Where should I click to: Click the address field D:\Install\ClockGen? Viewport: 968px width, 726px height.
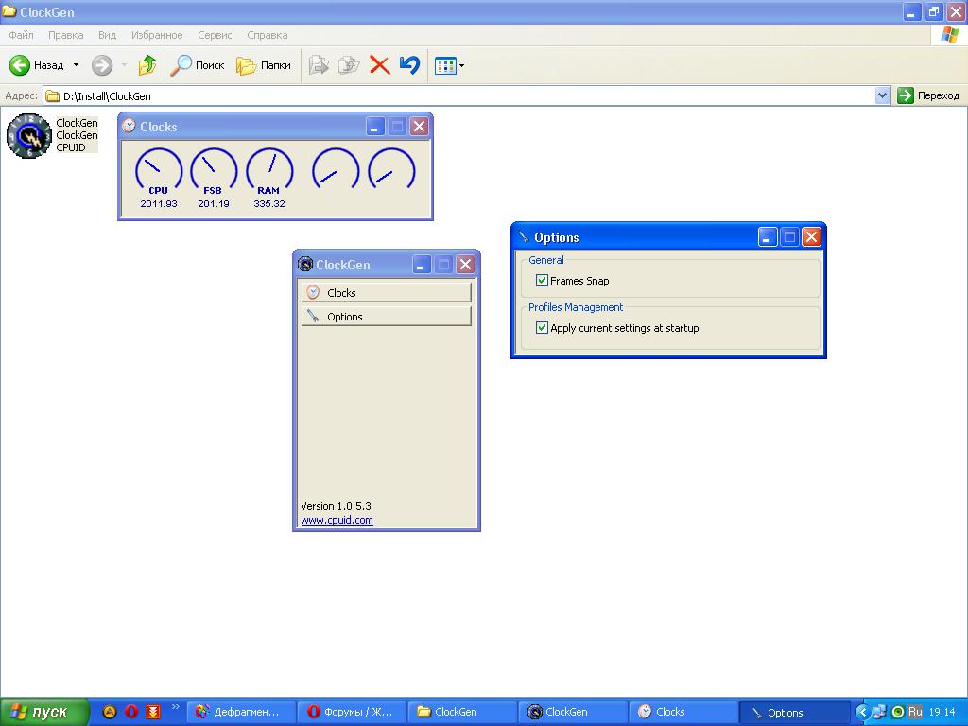click(459, 95)
